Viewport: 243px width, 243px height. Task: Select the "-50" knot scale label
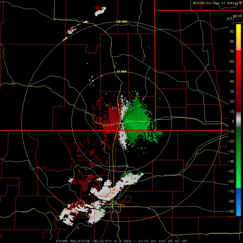[231, 171]
